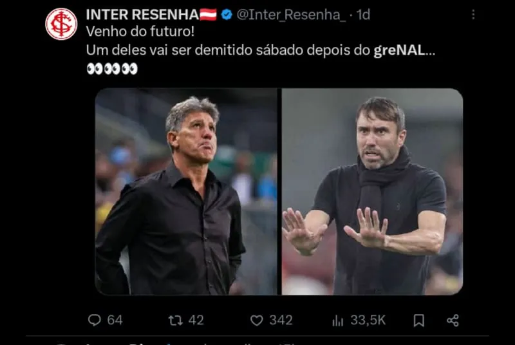515x345 pixels.
Task: Click the INTER RESENHA account name
Action: click(142, 14)
